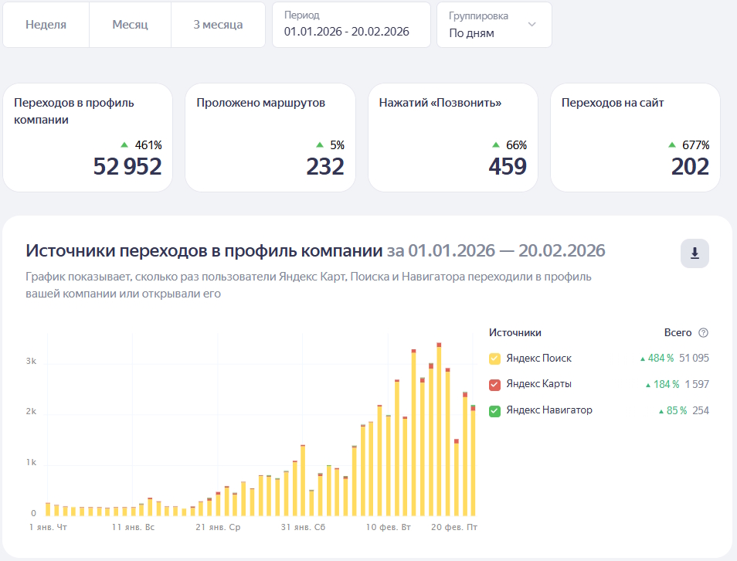
Task: Toggle Яндекс Карты source checkbox
Action: tap(494, 385)
